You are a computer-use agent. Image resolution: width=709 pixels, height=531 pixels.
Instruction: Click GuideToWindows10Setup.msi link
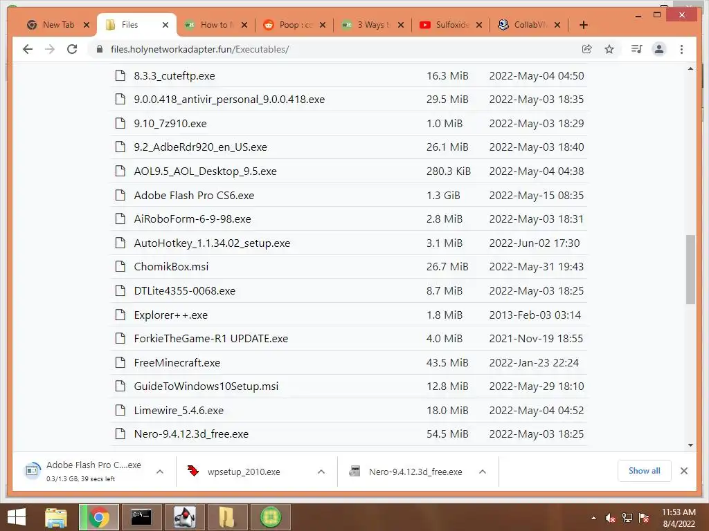pyautogui.click(x=206, y=386)
